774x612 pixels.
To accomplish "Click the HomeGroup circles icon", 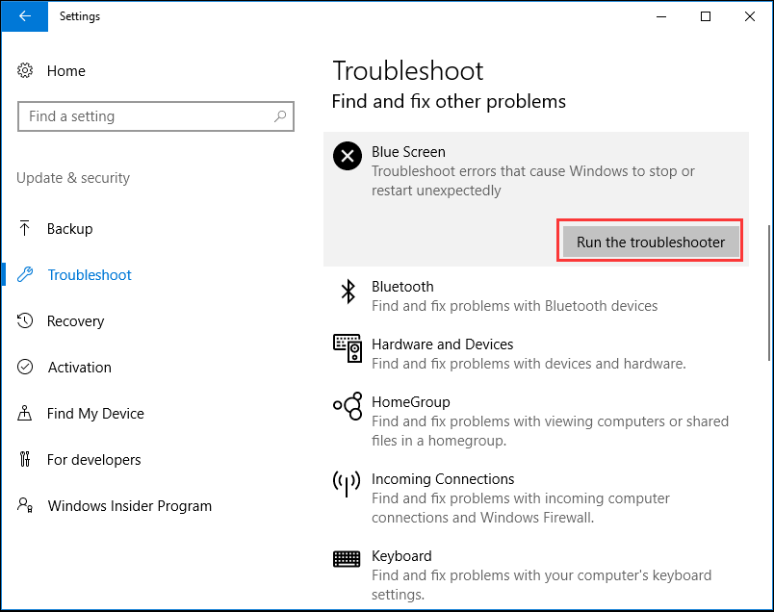I will (x=348, y=406).
